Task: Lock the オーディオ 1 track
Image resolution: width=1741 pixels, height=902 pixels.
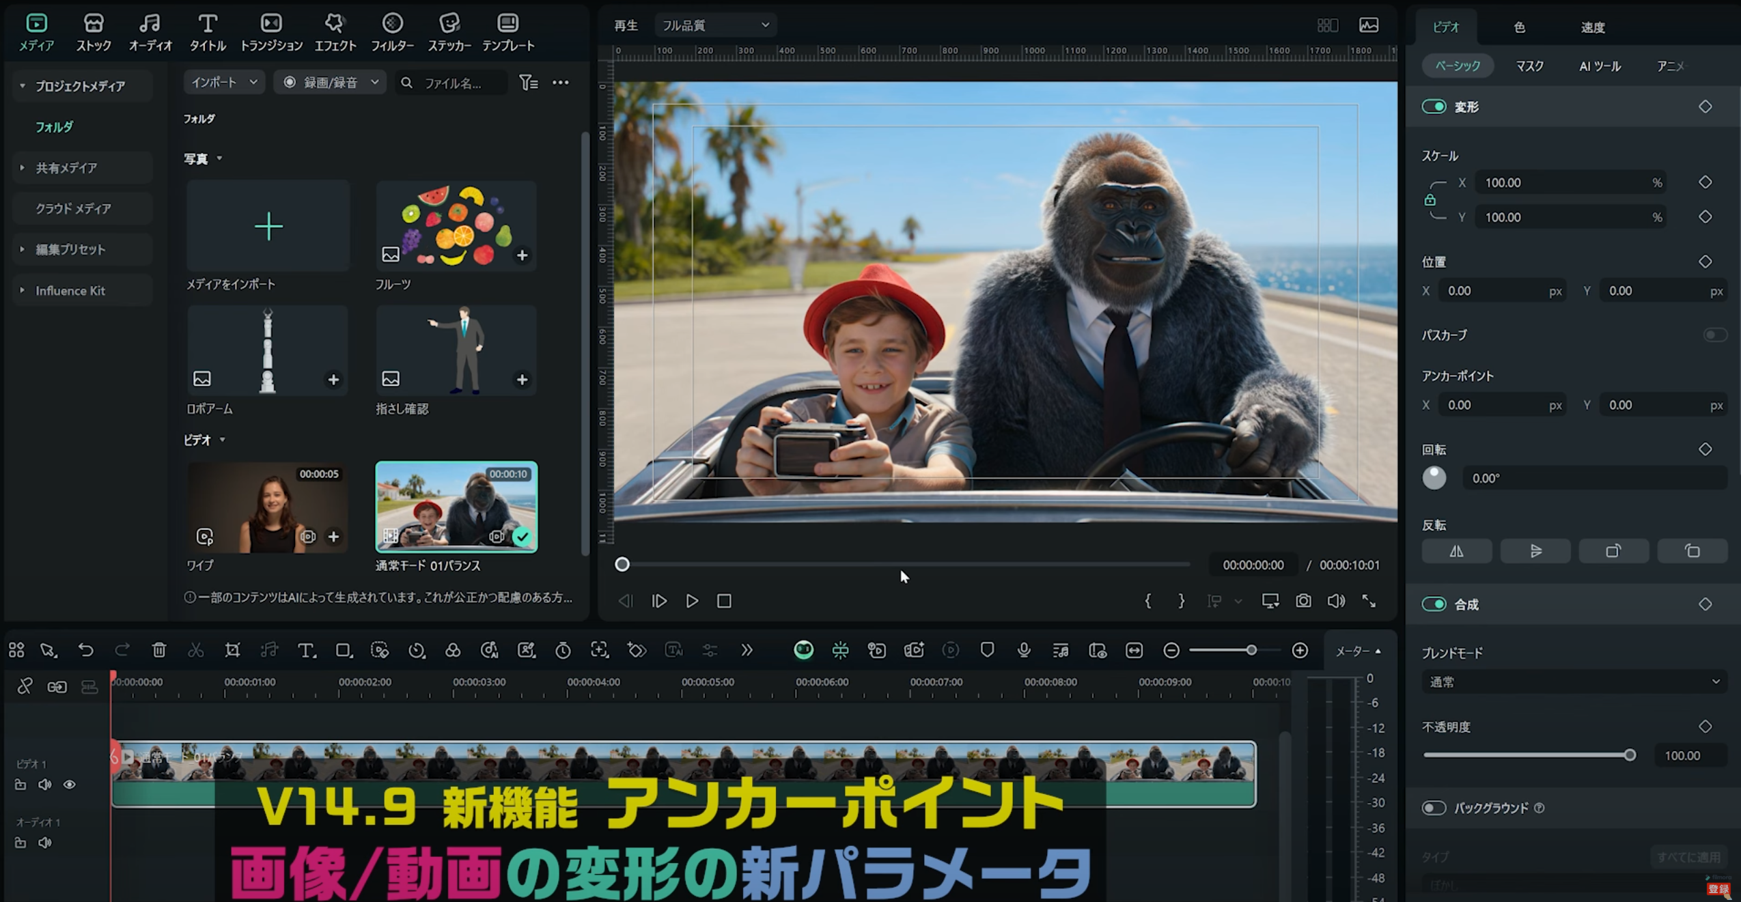Action: 20,843
